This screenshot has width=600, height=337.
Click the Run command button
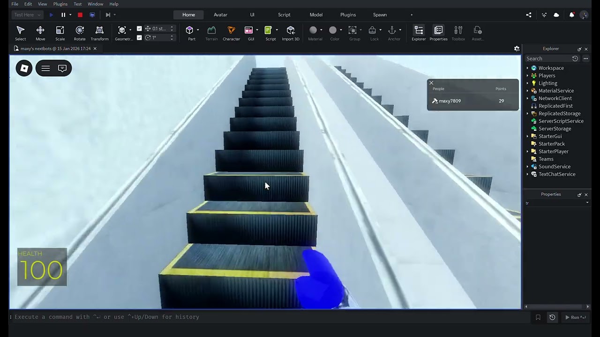point(575,317)
